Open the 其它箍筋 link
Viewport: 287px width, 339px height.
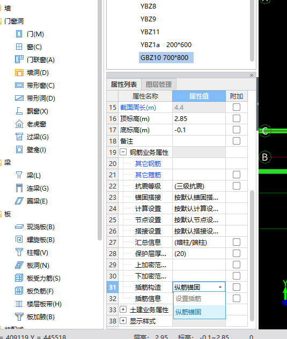[148, 175]
